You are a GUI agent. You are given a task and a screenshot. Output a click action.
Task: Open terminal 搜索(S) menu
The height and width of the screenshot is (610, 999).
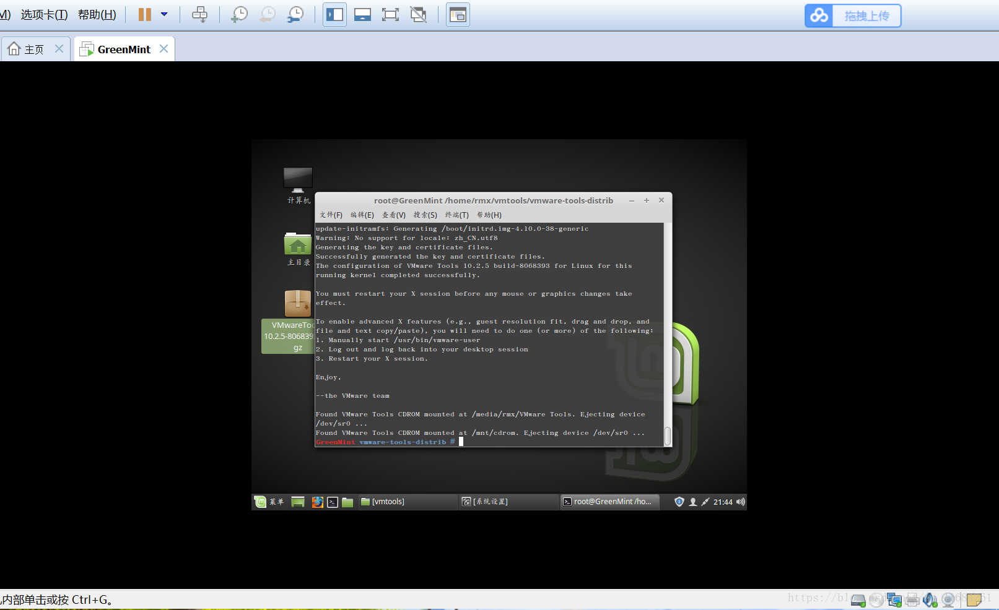[425, 215]
